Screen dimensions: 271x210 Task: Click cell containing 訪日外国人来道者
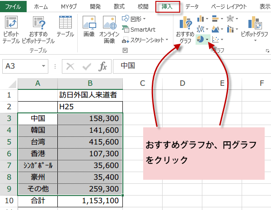[x=90, y=95]
